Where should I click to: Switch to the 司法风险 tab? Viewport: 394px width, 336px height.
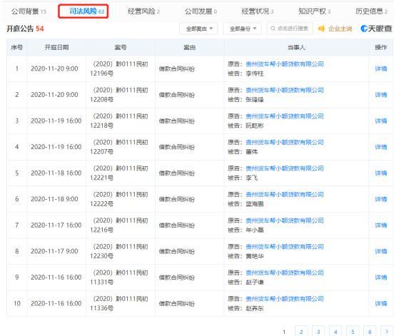[x=84, y=11]
